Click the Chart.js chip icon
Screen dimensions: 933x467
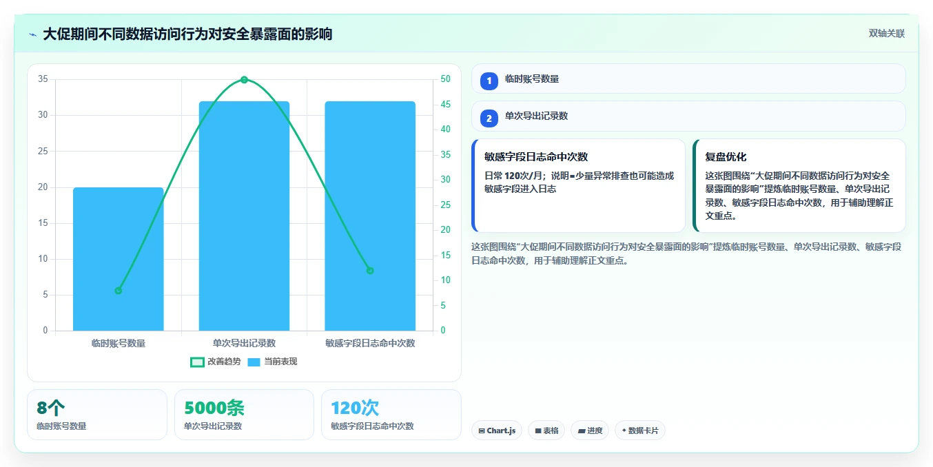(x=482, y=431)
